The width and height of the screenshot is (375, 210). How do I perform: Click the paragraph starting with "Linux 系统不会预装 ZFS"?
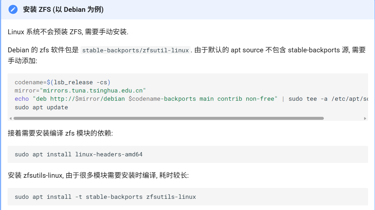coord(68,32)
